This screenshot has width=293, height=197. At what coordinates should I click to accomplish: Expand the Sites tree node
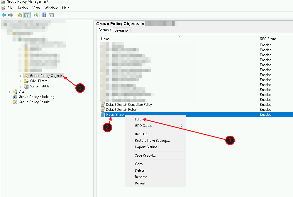[9, 92]
